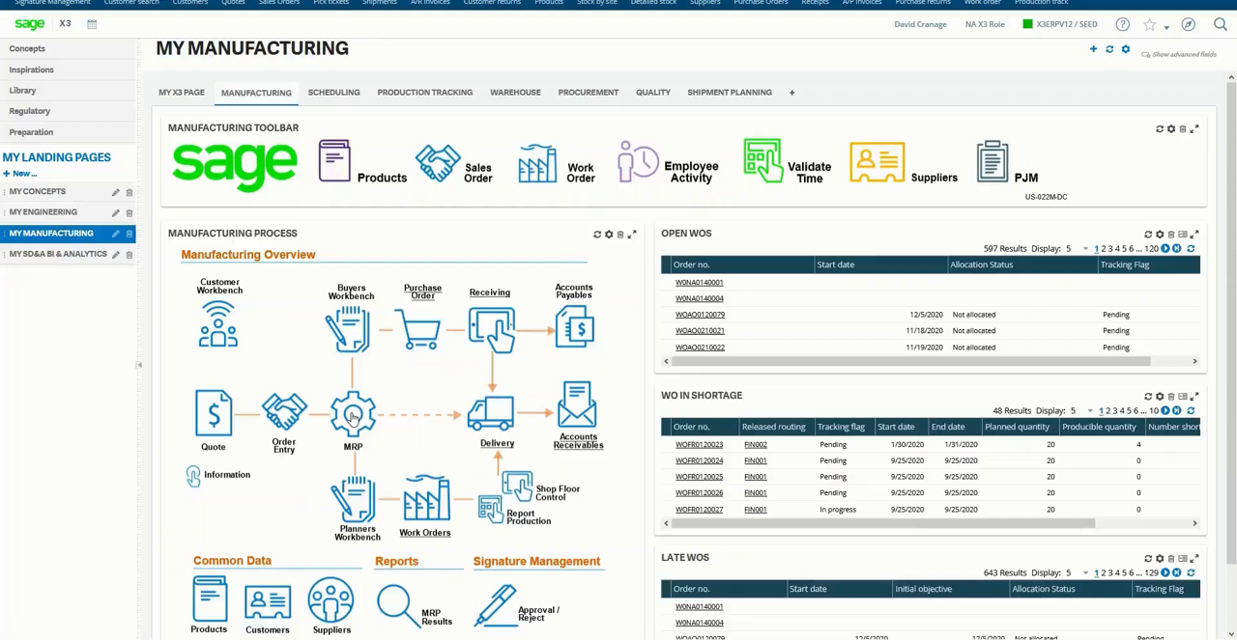Click the Customer Workbench icon
The width and height of the screenshot is (1237, 640).
click(x=218, y=324)
